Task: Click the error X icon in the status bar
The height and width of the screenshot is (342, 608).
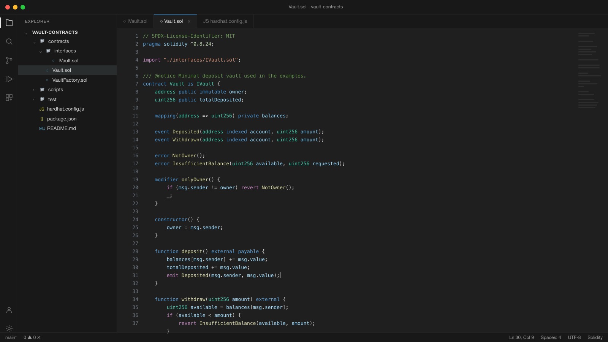Action: click(x=39, y=337)
